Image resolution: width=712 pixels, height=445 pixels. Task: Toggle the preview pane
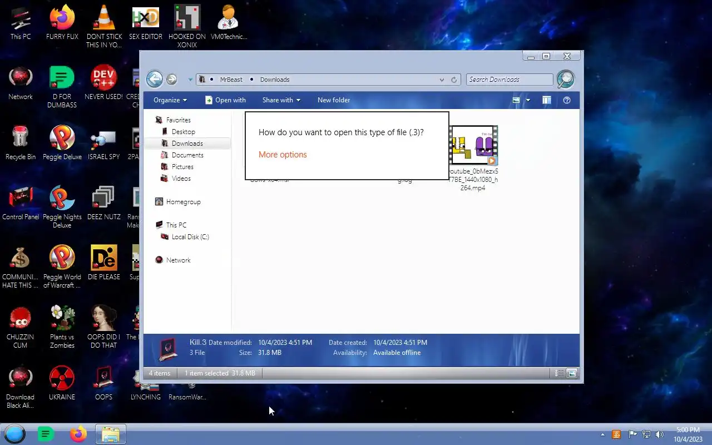pyautogui.click(x=547, y=100)
